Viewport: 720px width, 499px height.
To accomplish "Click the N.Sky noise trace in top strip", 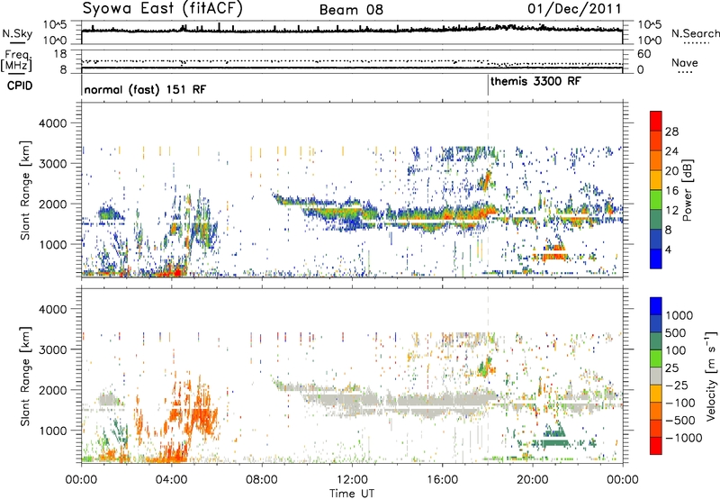I will [352, 30].
